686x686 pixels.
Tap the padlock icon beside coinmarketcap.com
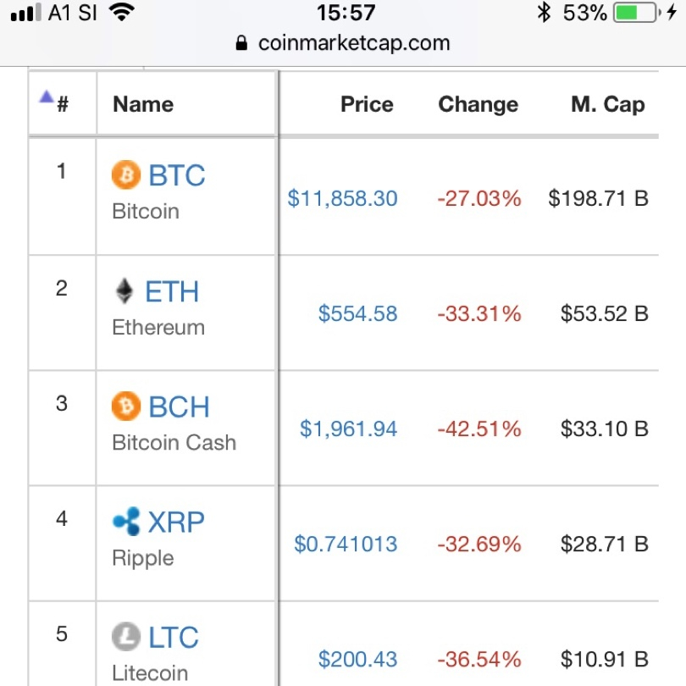pyautogui.click(x=241, y=43)
